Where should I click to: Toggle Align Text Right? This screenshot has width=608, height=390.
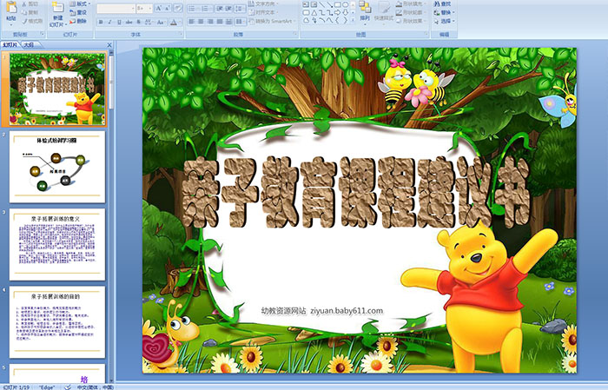click(x=210, y=22)
